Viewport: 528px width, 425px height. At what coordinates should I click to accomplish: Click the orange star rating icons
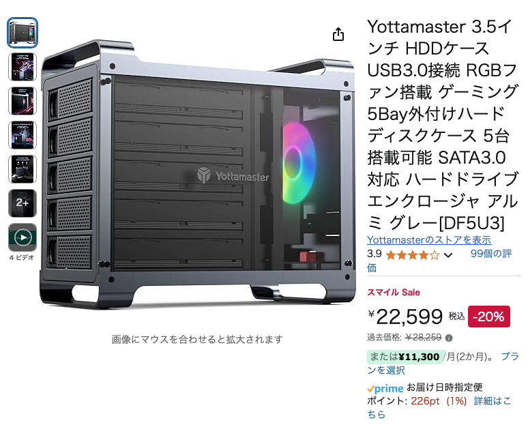pos(413,255)
